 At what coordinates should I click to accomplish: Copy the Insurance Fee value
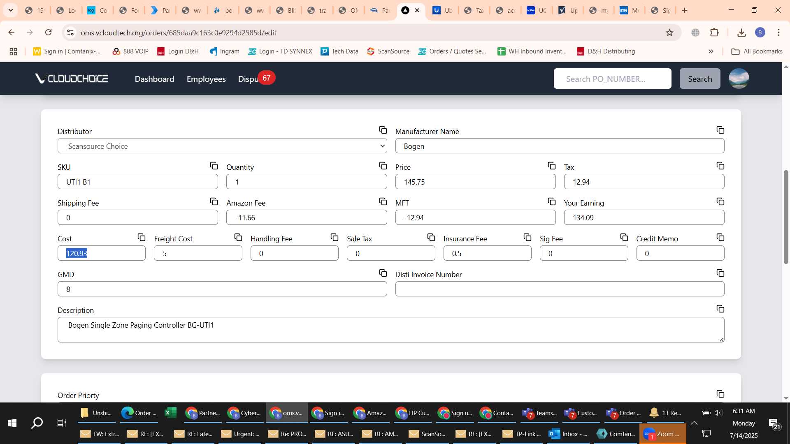(x=527, y=237)
